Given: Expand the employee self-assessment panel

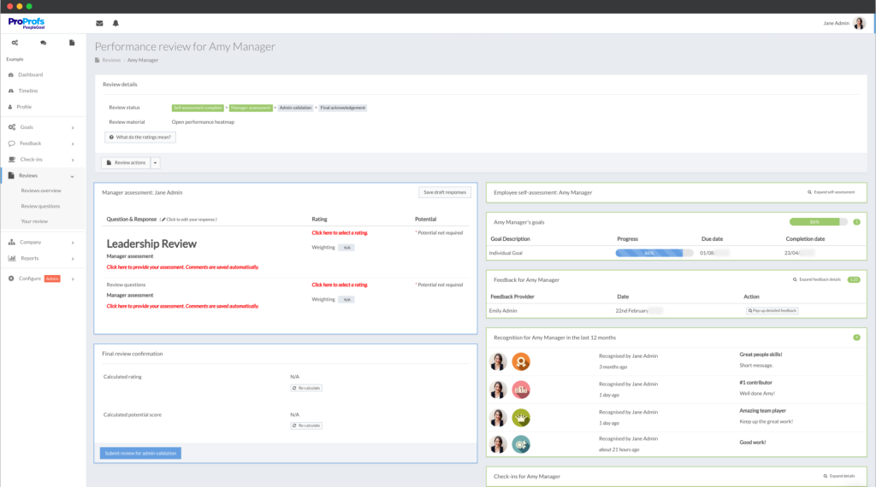Looking at the screenshot, I should [x=831, y=192].
